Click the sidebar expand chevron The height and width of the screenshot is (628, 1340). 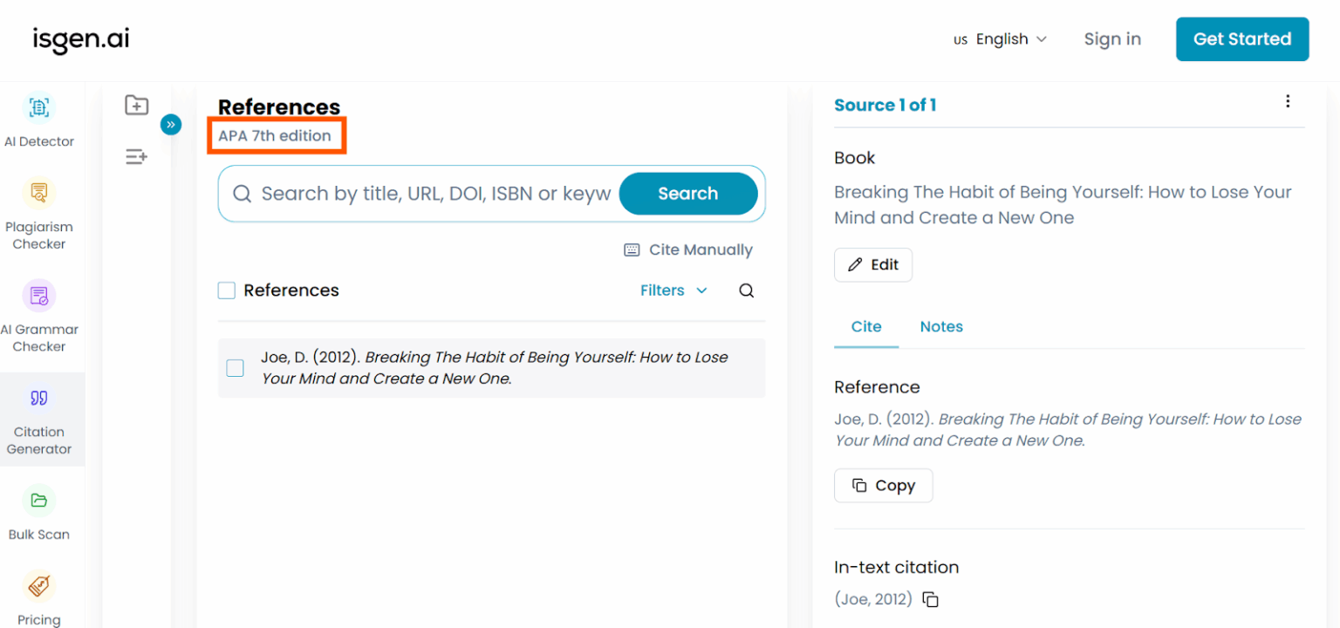(x=171, y=125)
